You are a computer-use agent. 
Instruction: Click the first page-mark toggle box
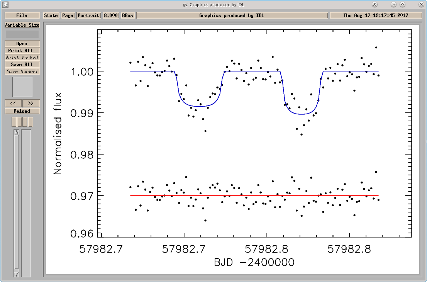[x=14, y=122]
